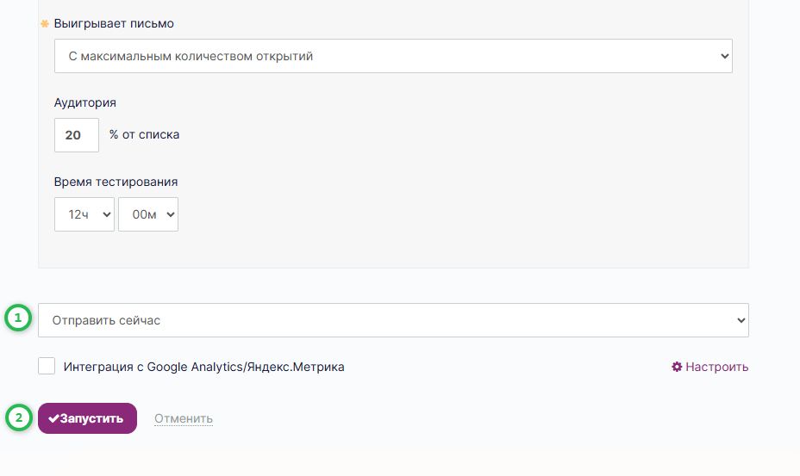Open the 12ч testing hours dropdown
Screen dimensions: 800x476
pyautogui.click(x=84, y=214)
